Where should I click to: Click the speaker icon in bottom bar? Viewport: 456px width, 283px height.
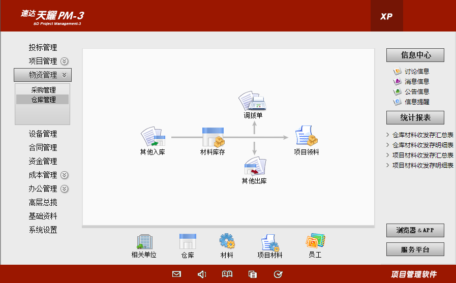(202, 274)
